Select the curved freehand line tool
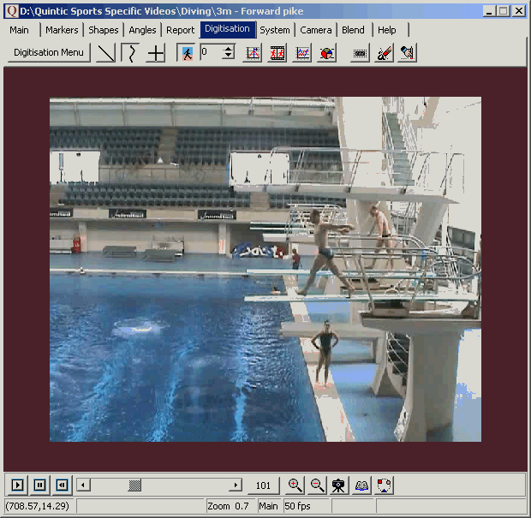 130,53
